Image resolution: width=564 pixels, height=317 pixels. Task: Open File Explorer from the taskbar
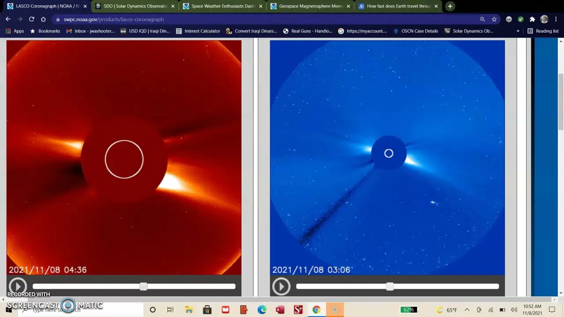[189, 310]
